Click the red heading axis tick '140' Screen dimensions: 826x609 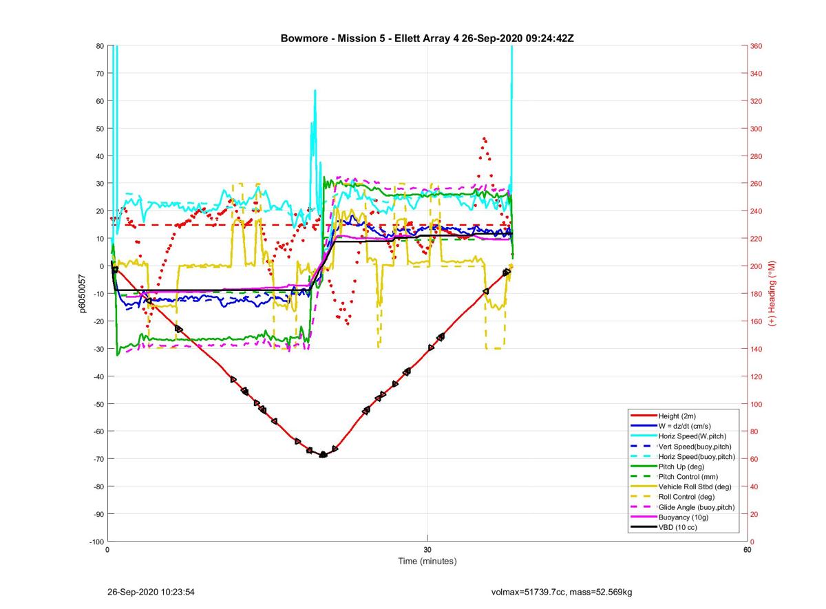(x=756, y=349)
